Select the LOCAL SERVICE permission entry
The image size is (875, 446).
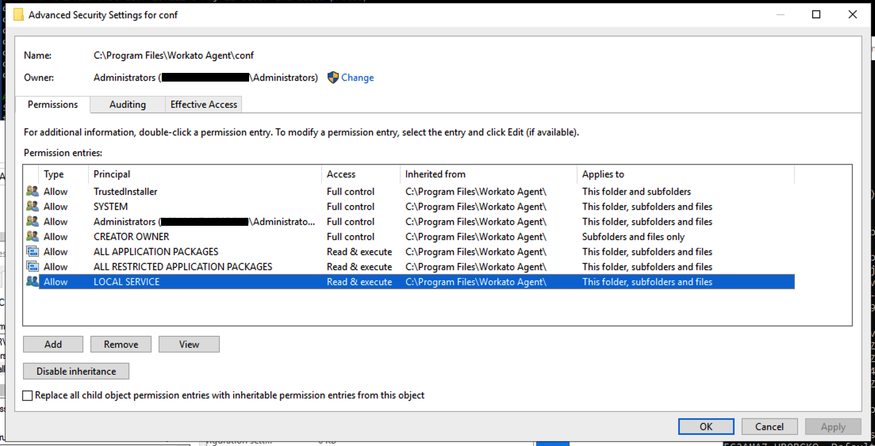click(x=410, y=281)
